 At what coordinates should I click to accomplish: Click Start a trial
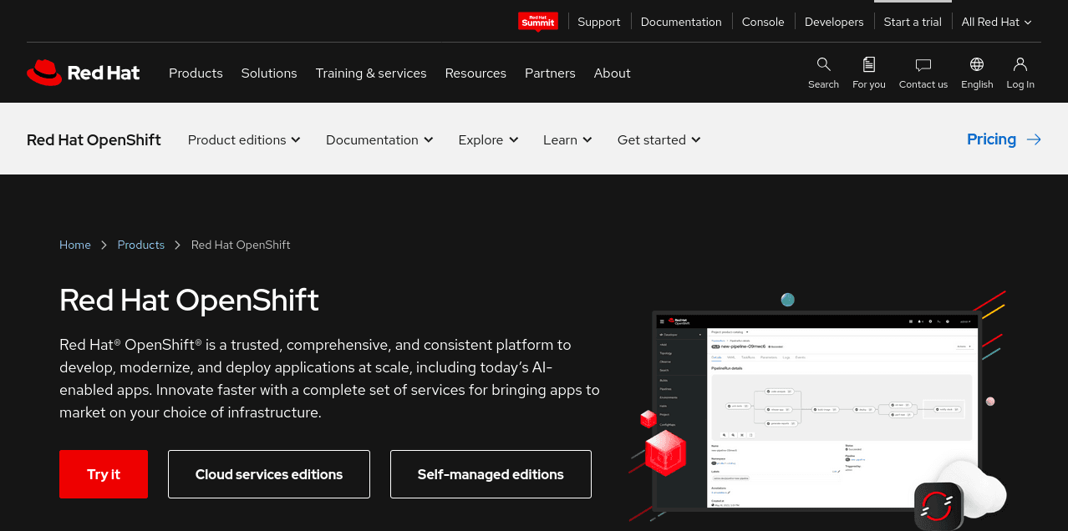(913, 22)
